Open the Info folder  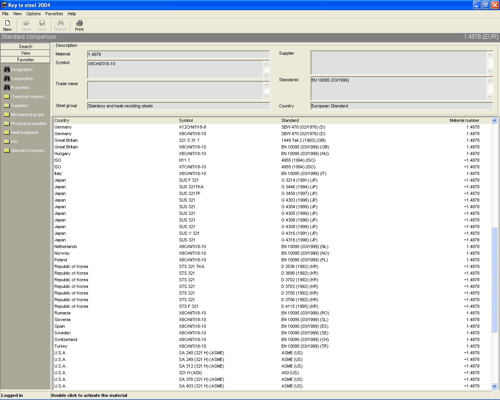pos(11,141)
